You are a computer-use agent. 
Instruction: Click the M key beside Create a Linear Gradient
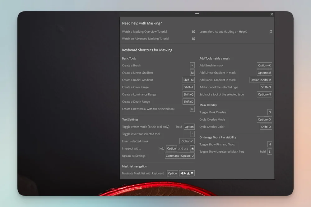point(192,73)
